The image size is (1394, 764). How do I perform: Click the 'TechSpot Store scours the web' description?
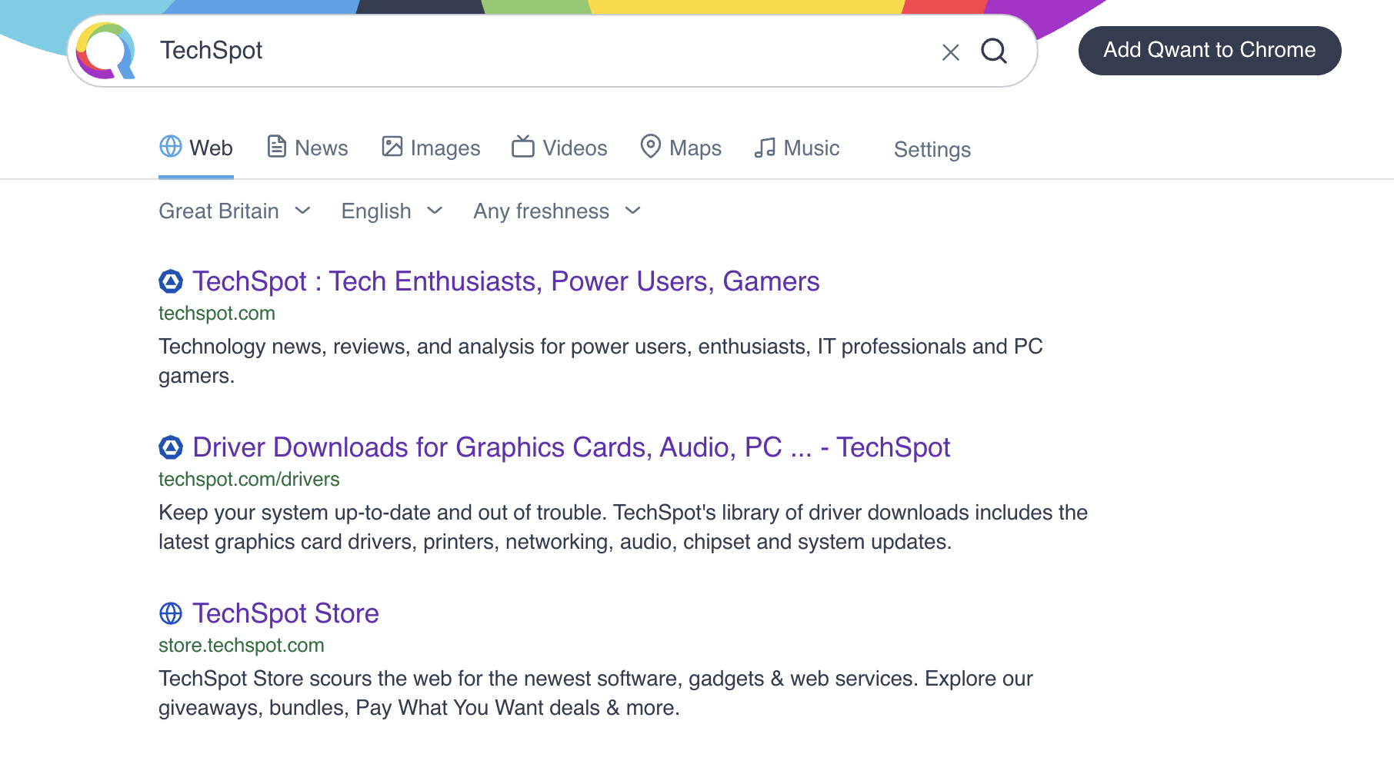click(x=595, y=693)
